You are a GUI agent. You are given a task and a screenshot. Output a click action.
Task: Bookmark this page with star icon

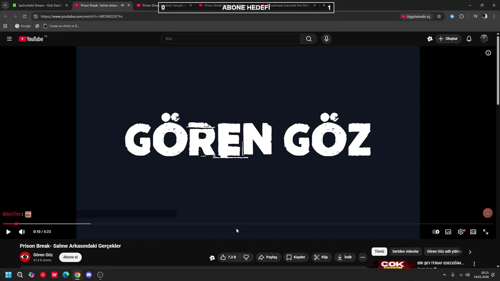coord(439,16)
